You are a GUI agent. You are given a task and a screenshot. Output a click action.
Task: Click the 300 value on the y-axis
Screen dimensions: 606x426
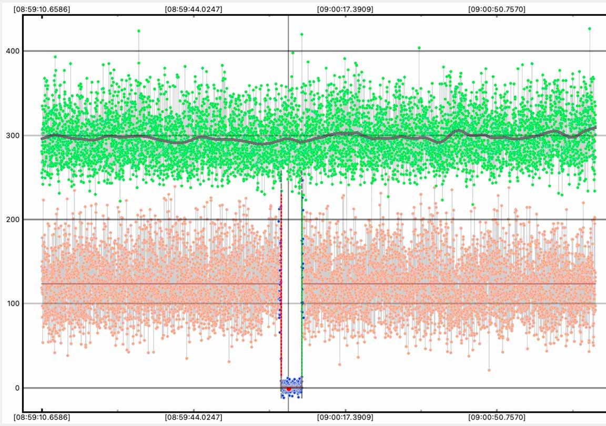tap(12, 136)
